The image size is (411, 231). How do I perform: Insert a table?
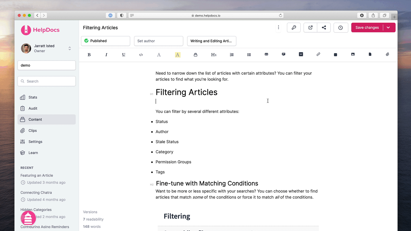266,54
